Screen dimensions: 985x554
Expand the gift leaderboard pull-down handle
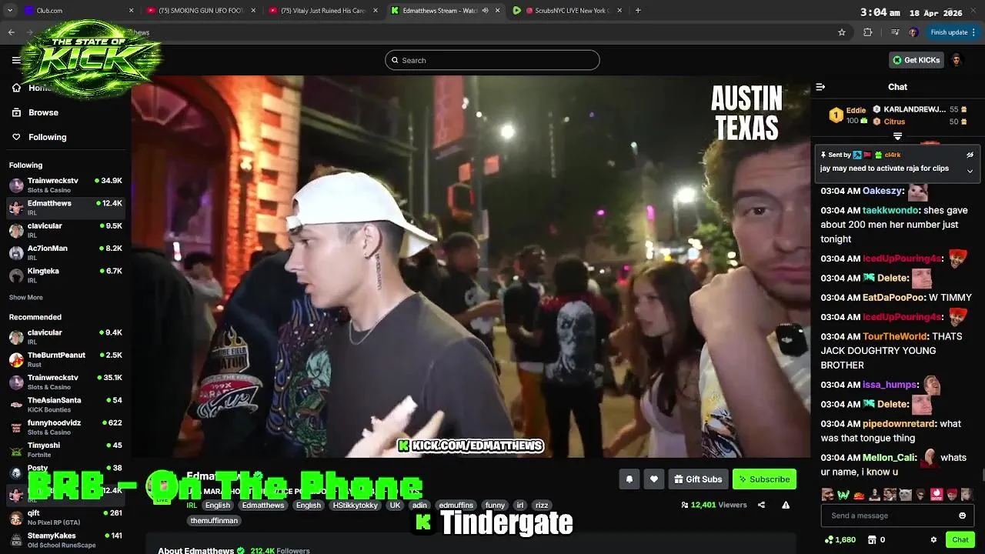coord(897,136)
